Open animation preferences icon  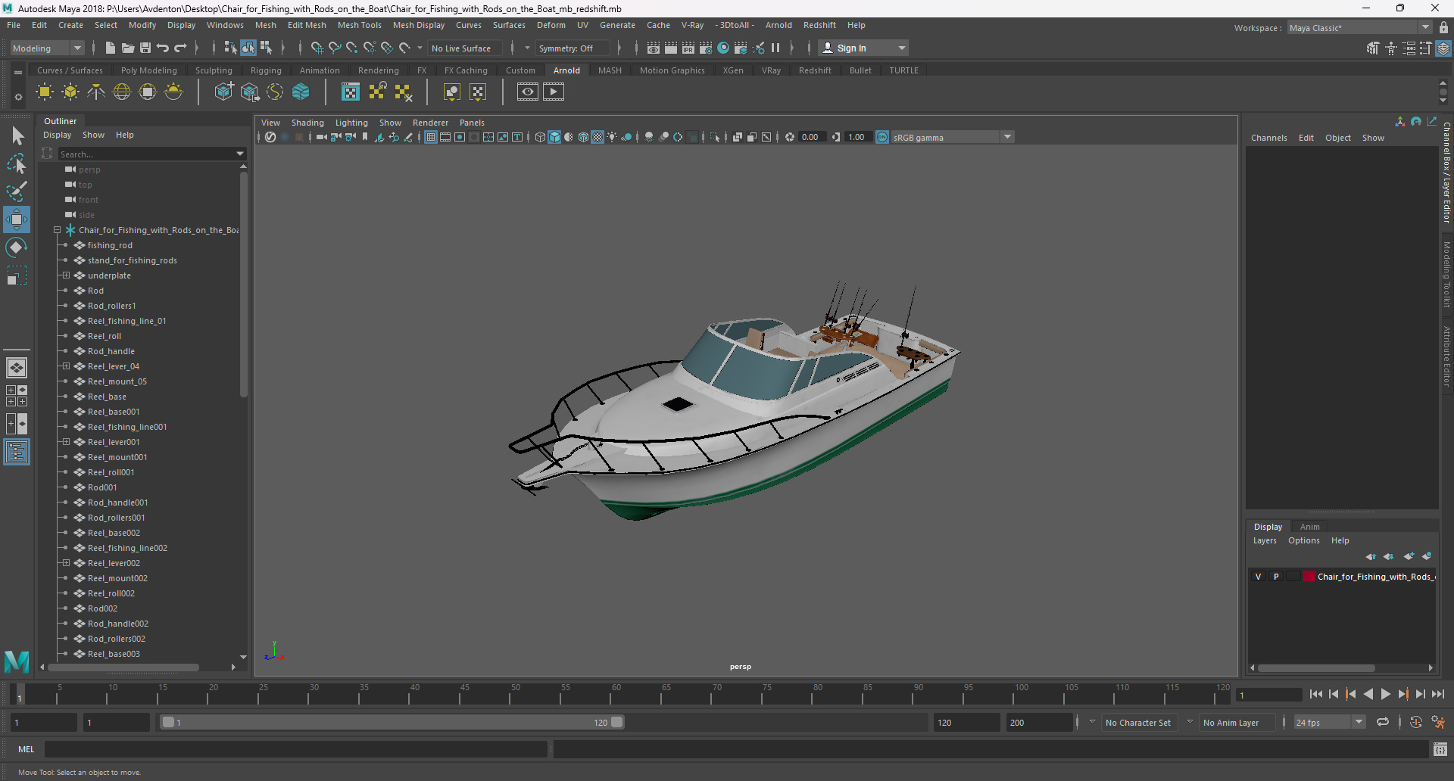point(1438,723)
